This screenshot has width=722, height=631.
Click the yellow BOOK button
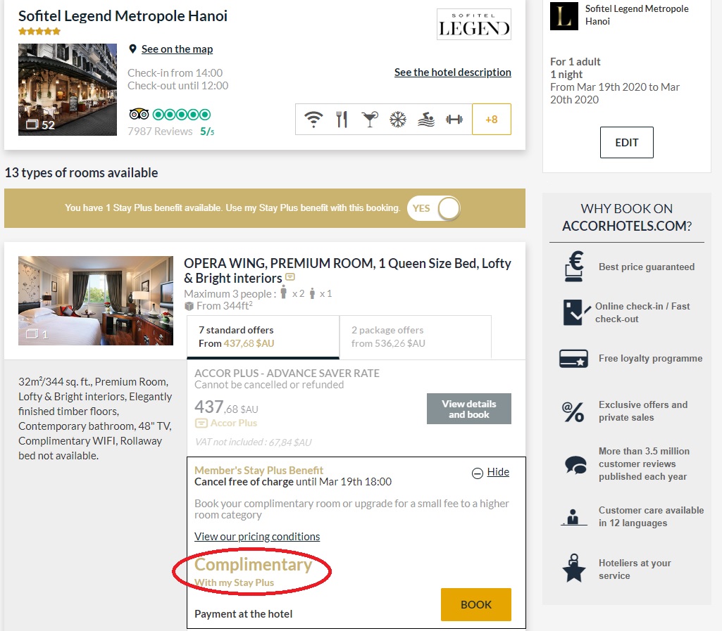click(476, 604)
